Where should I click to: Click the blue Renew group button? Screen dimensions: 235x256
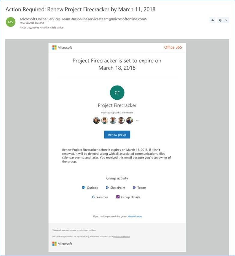point(117,135)
